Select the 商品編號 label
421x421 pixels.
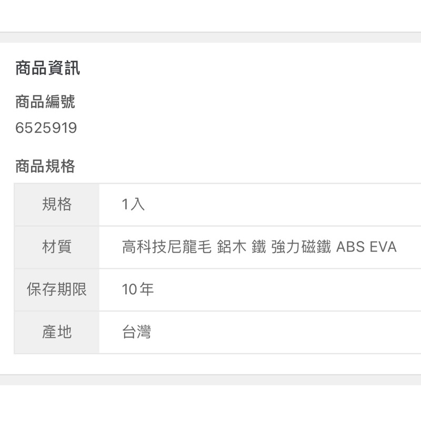click(45, 102)
